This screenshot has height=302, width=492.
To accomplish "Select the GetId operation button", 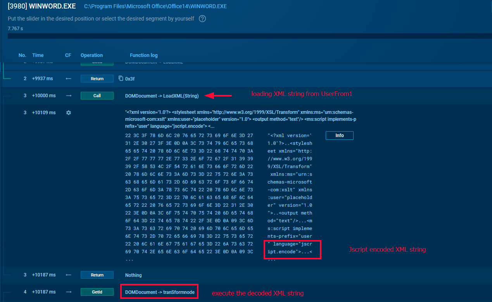I will click(97, 292).
